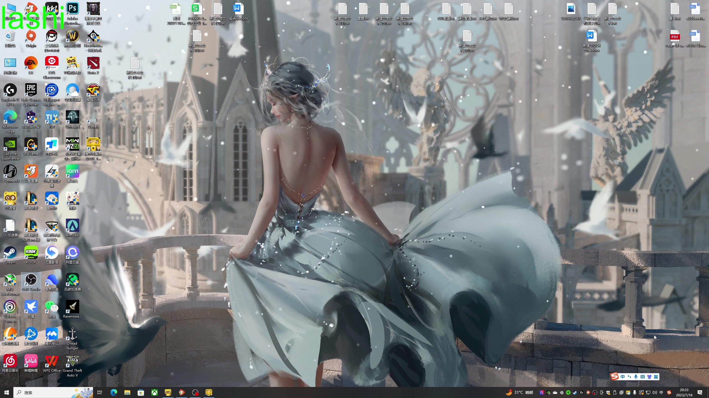Open Microsoft Store from the taskbar
This screenshot has height=398, width=709.
coord(141,392)
